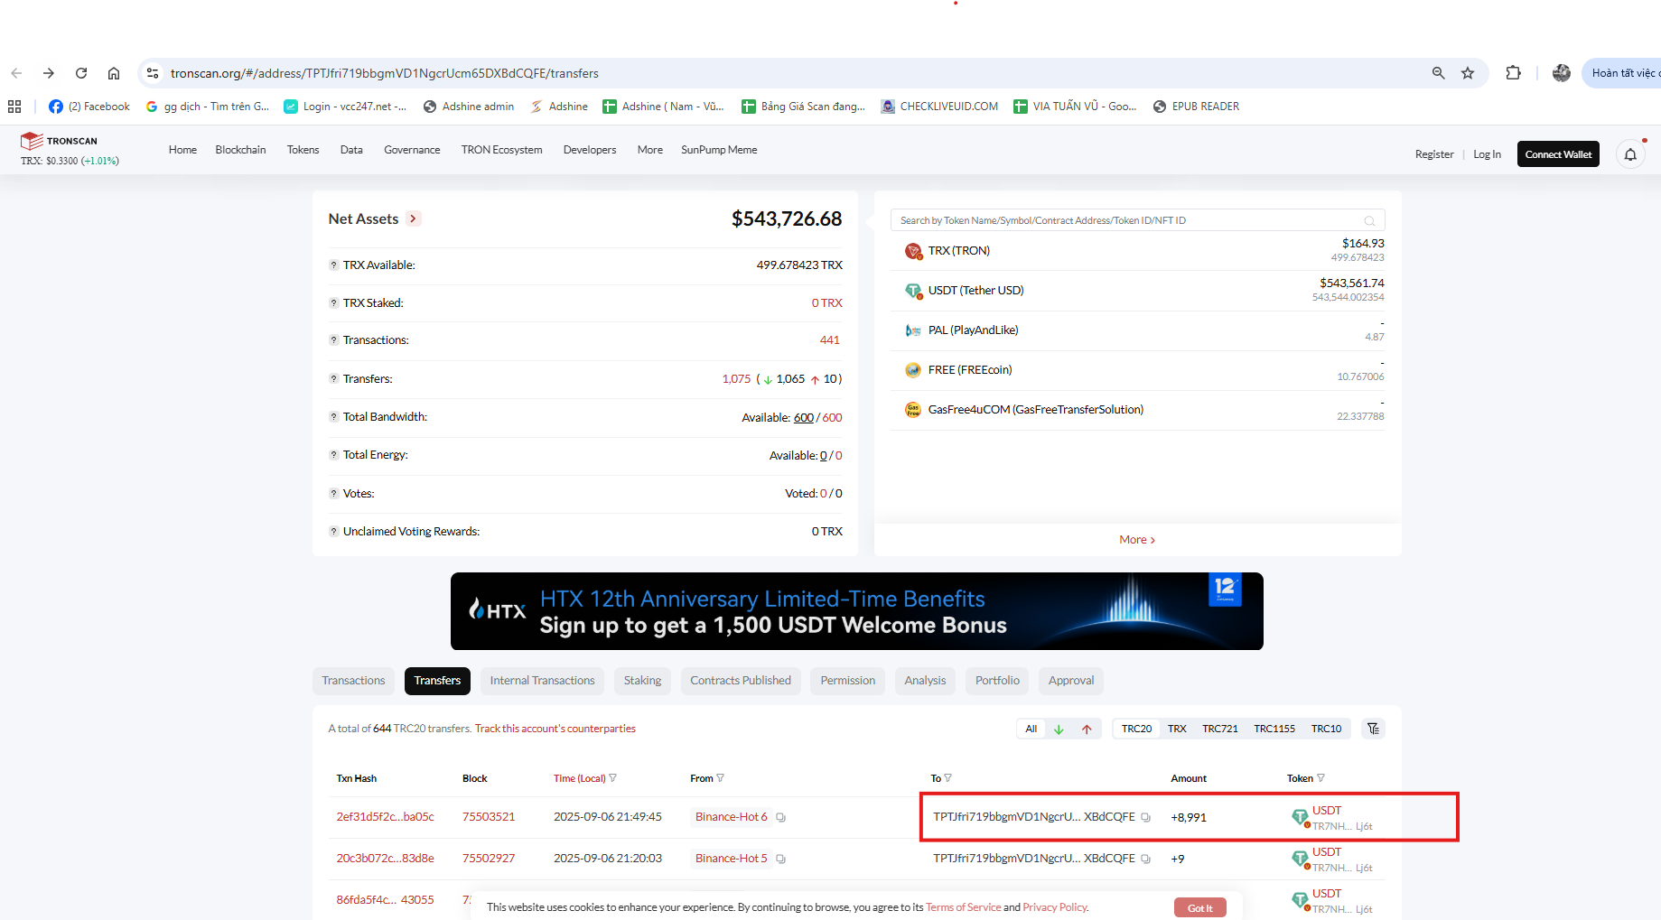This screenshot has height=920, width=1661.
Task: Show more tokens with the More link
Action: [1137, 540]
